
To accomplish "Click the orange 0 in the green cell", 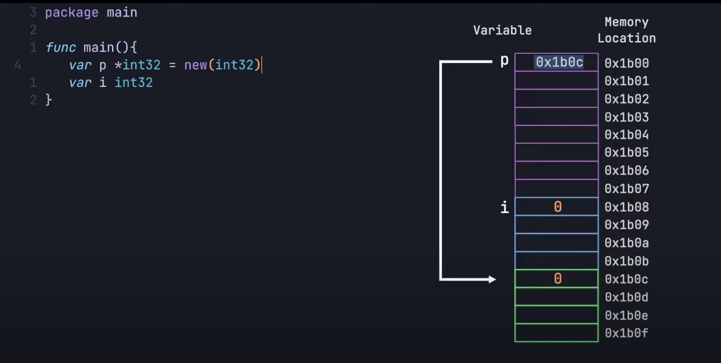I will 558,279.
